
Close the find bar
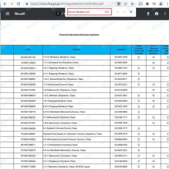click(x=131, y=12)
